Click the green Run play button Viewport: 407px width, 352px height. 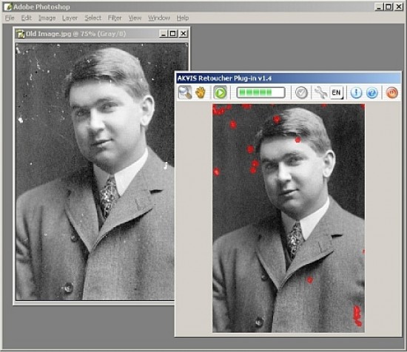pos(220,92)
